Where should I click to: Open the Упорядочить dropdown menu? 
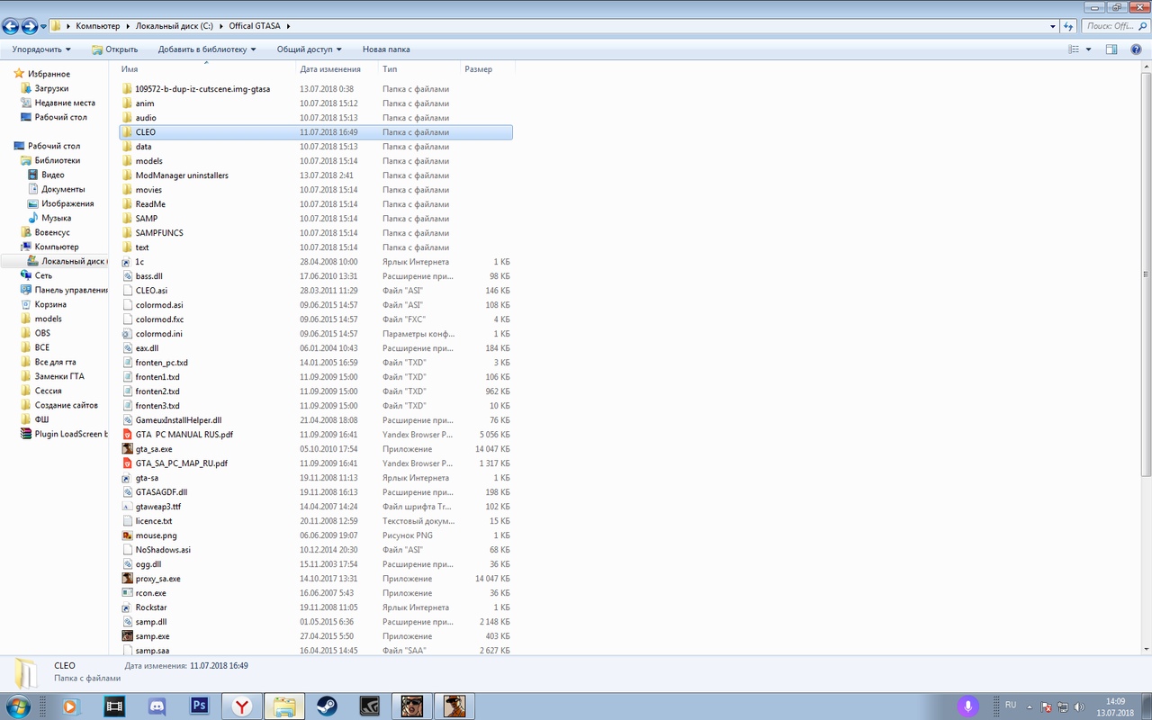[x=41, y=49]
